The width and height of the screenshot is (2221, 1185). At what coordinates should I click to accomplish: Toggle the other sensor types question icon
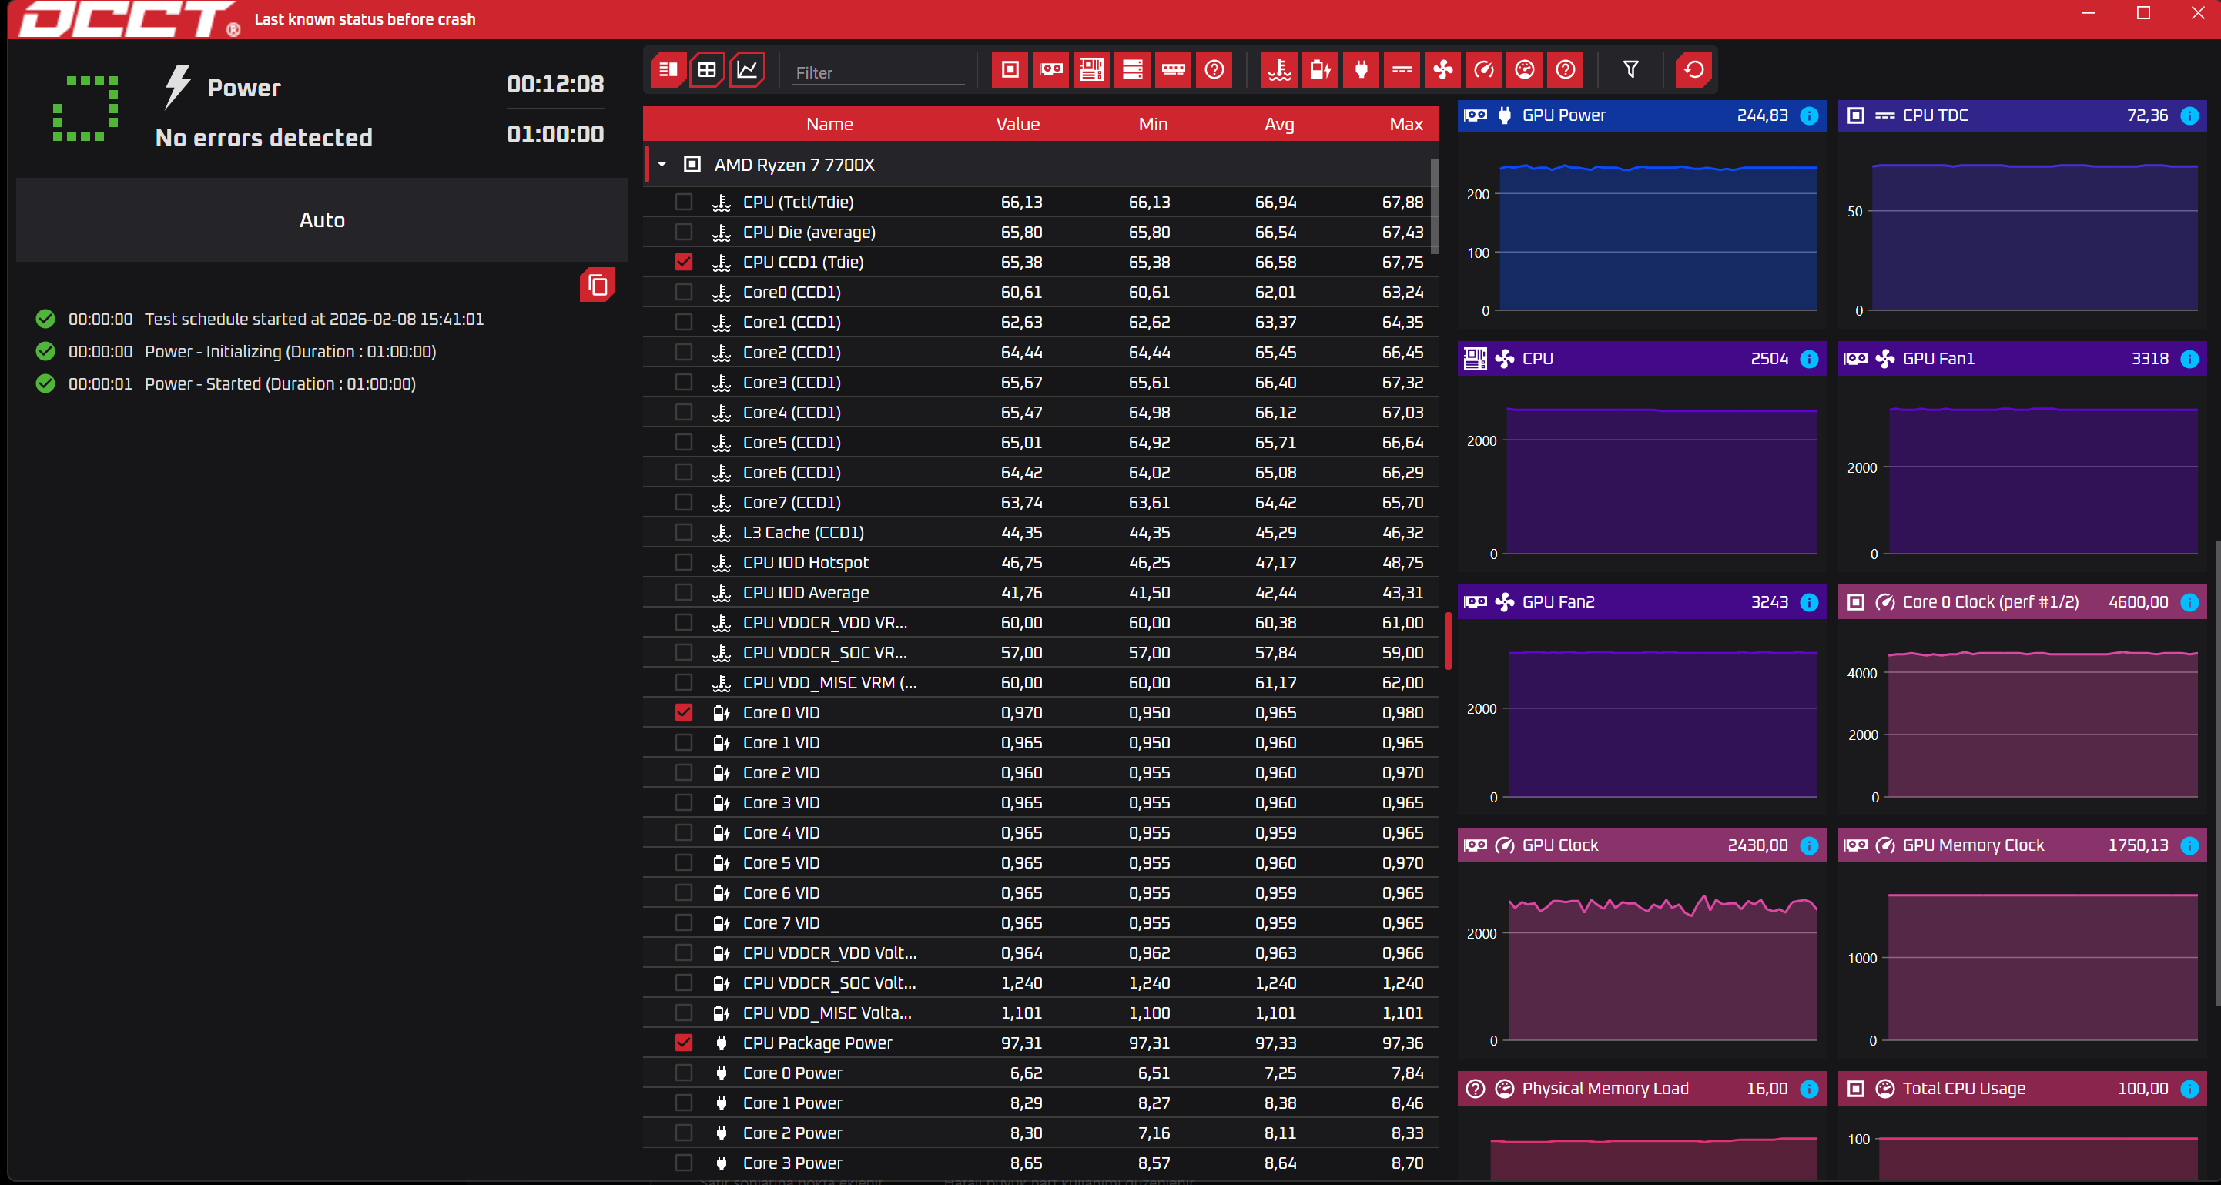(x=1566, y=70)
